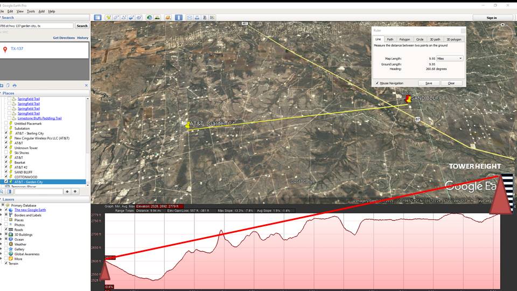Open the Edit menu
This screenshot has width=517, height=291.
(x=10, y=11)
